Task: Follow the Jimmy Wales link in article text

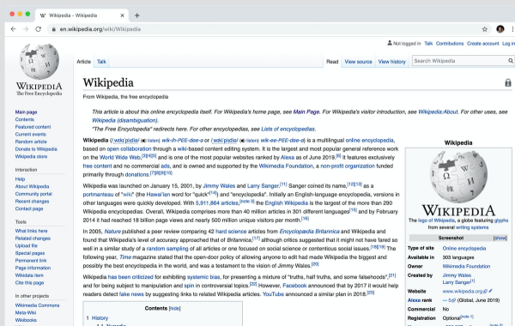Action: pos(219,186)
